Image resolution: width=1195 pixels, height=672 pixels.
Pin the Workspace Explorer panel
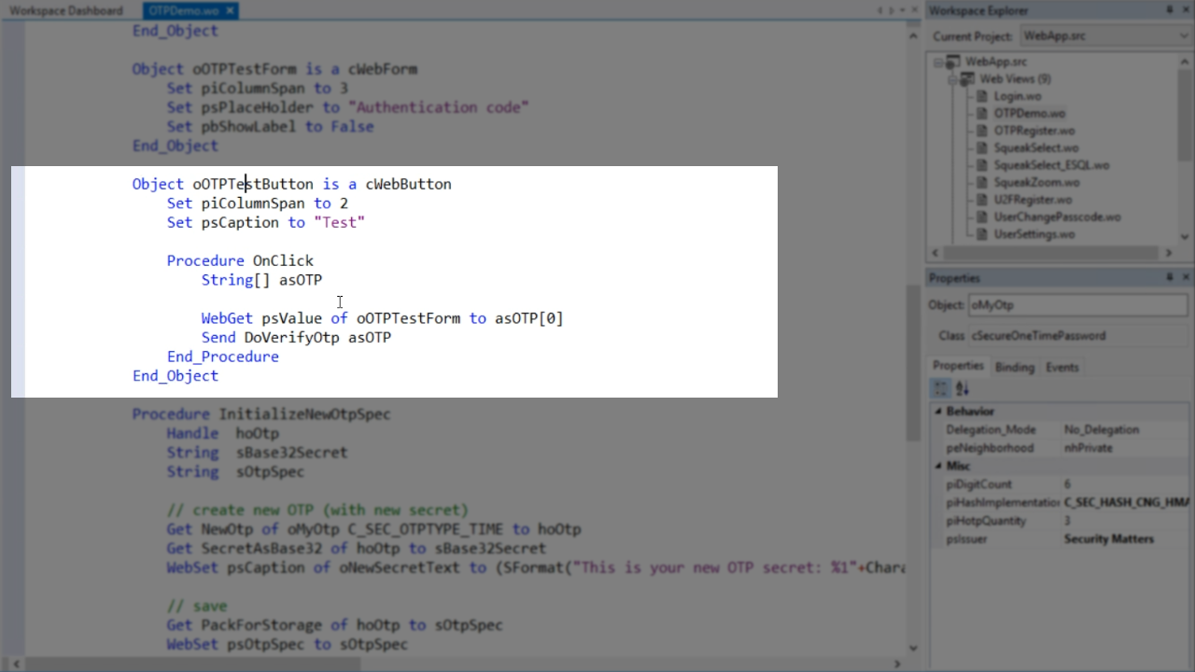click(1170, 10)
